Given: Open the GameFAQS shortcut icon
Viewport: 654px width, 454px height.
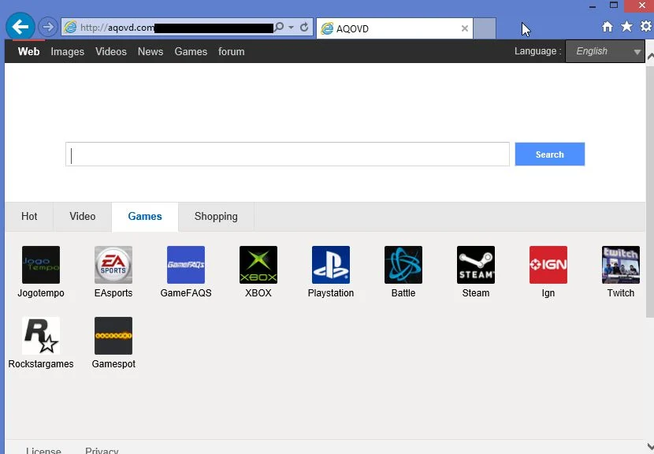Looking at the screenshot, I should [186, 265].
